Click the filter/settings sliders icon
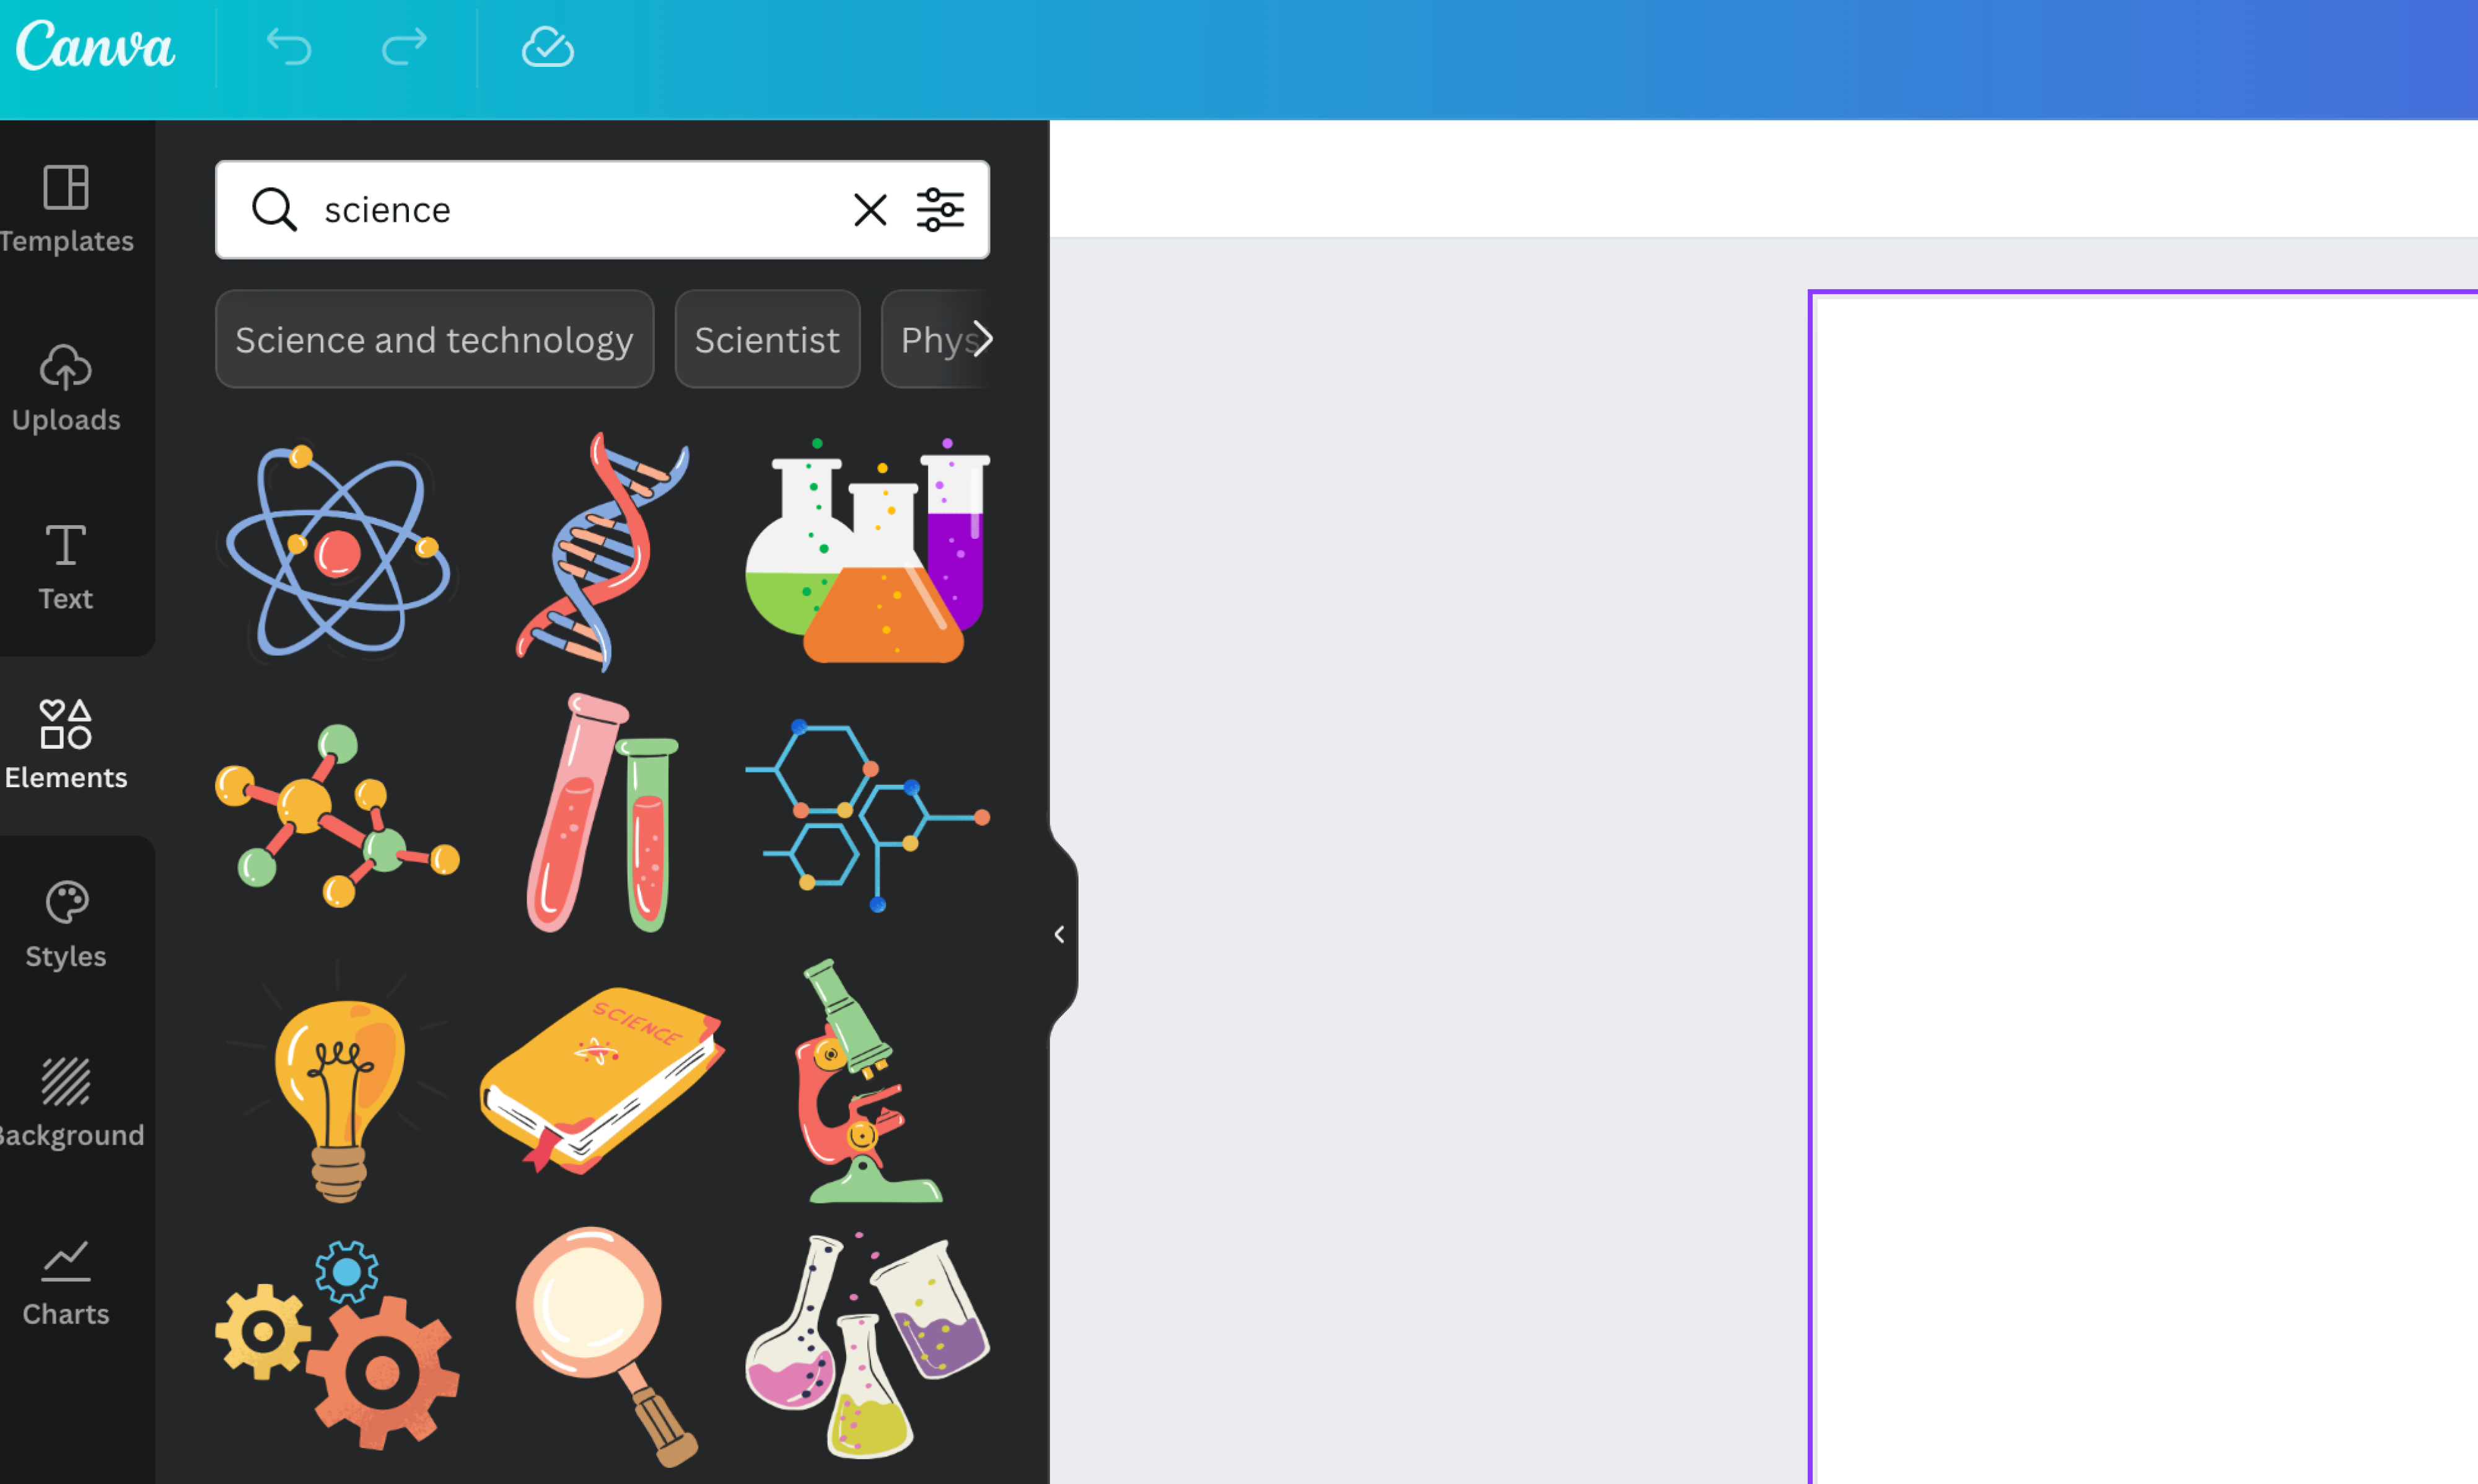 tap(942, 209)
